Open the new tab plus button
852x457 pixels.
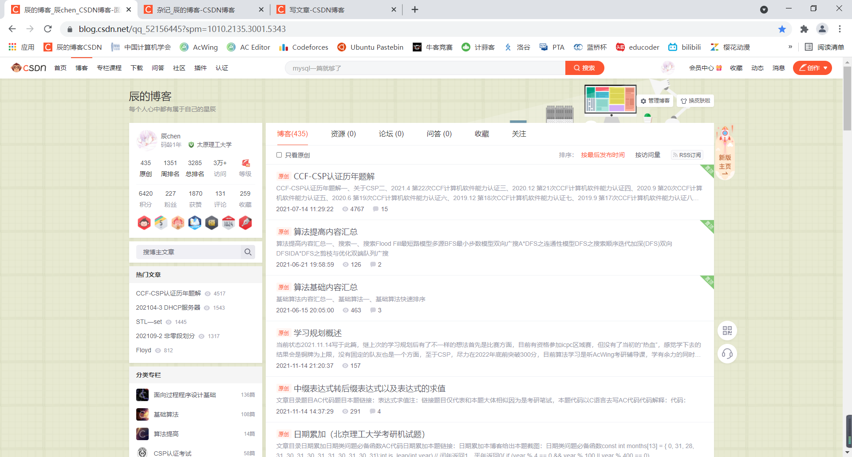[415, 9]
